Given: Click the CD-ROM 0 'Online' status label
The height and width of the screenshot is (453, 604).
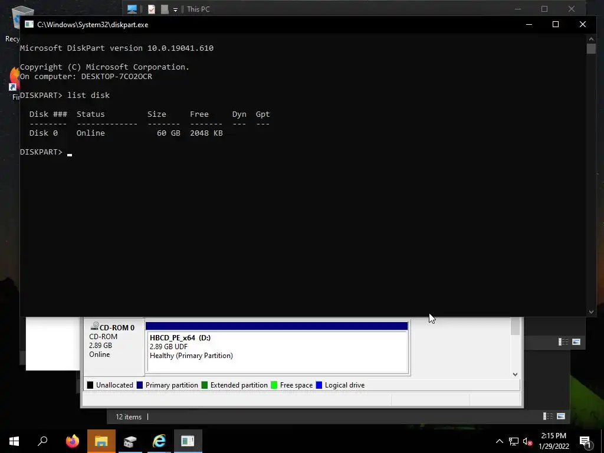Looking at the screenshot, I should (99, 354).
